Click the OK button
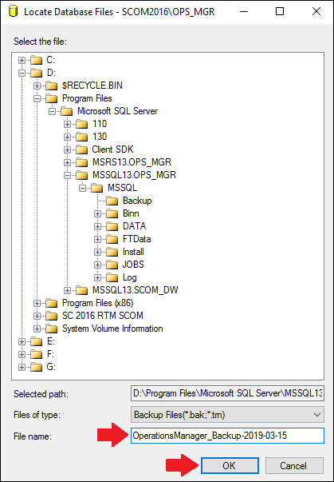 point(230,466)
